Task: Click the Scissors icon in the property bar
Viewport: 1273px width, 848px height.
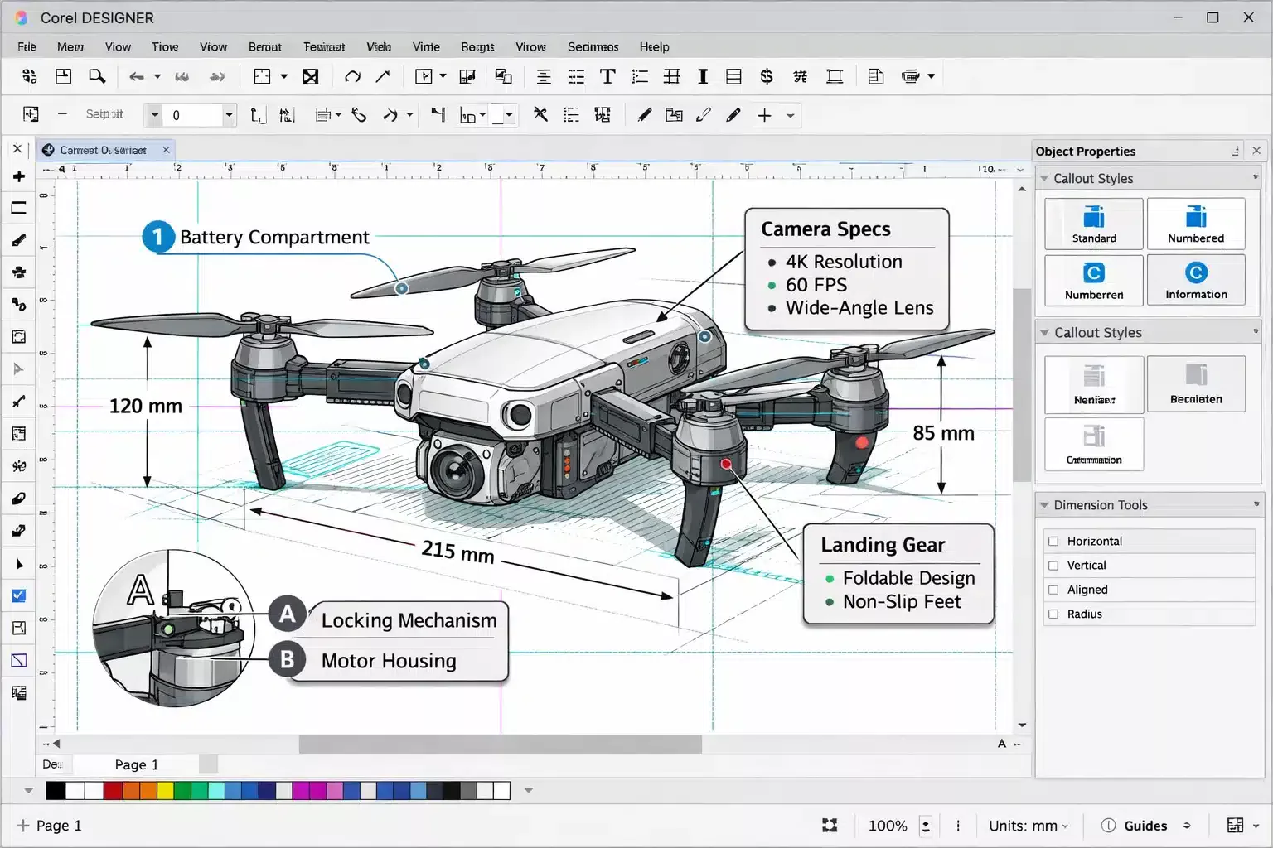Action: click(540, 115)
